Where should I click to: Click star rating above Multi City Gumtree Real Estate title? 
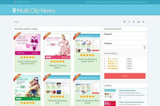87,96
